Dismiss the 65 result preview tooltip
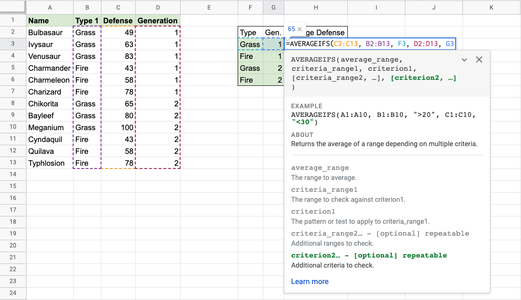521x300 pixels. pos(300,29)
